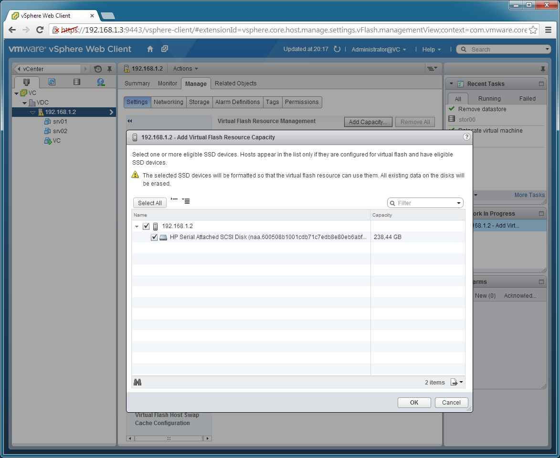Click the Filter input field

pyautogui.click(x=425, y=203)
